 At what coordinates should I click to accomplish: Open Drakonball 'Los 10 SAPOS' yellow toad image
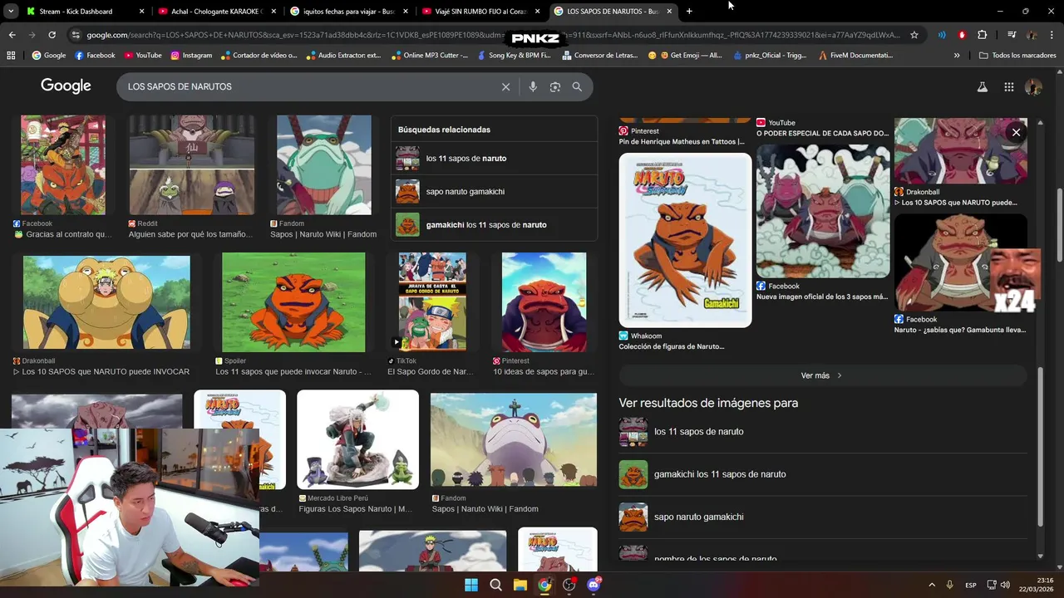(106, 302)
